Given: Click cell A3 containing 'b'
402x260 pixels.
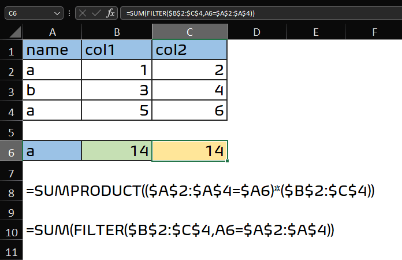Looking at the screenshot, I should click(52, 90).
